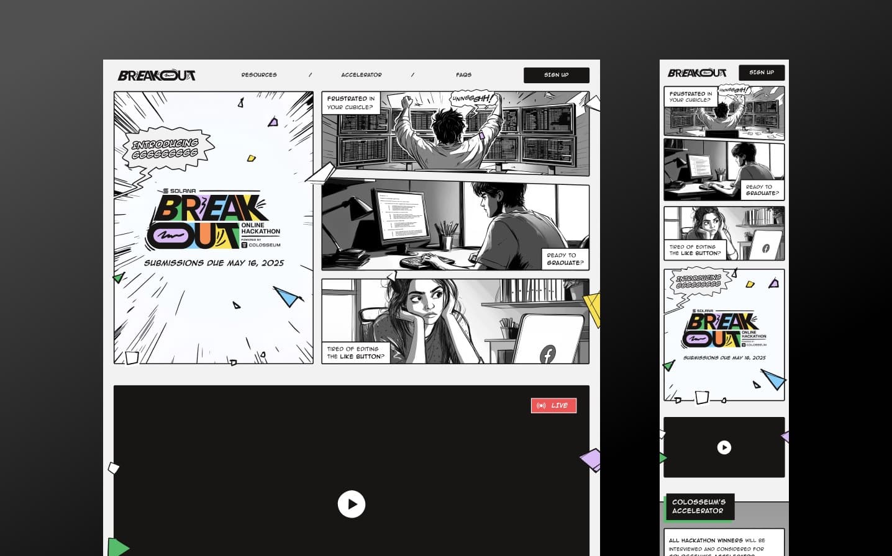The height and width of the screenshot is (556, 892).
Task: Click desktop 'Ready to graduate?' caption
Action: 565,259
